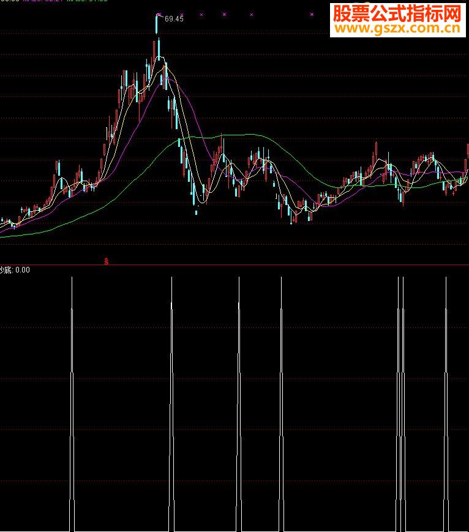
Task: Click the double spike in 抄底 indicator
Action: point(400,404)
